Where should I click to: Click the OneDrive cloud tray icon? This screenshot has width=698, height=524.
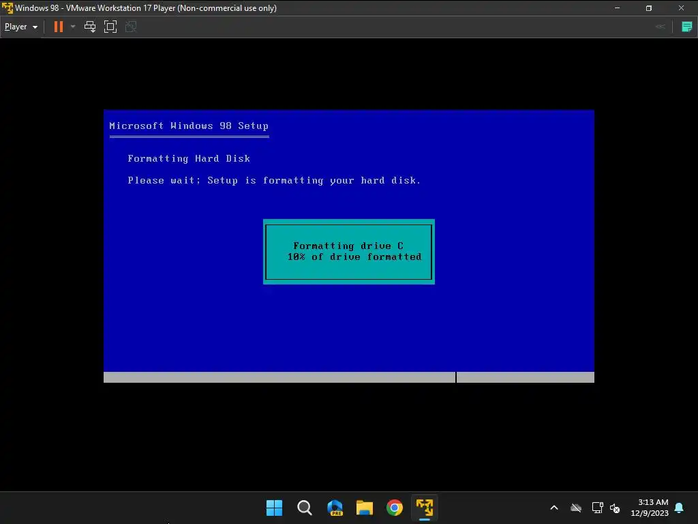click(x=576, y=508)
